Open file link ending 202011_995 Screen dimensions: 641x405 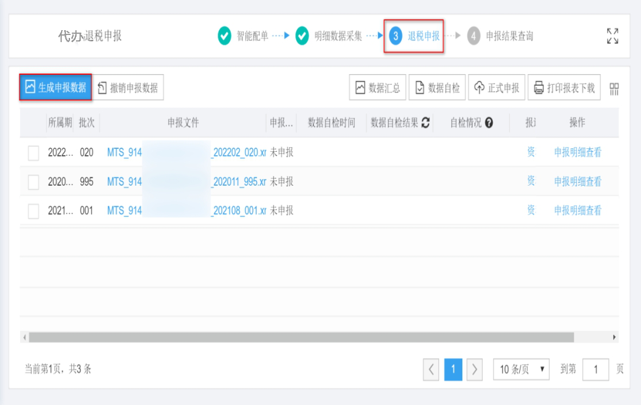tap(186, 181)
